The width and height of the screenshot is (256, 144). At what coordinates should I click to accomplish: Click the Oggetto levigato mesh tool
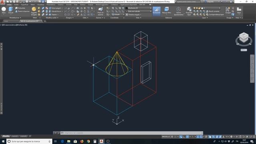34,11
